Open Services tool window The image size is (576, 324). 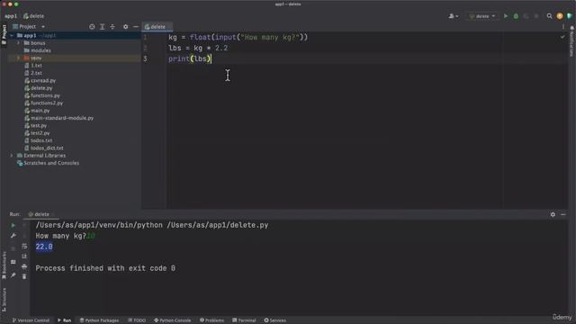coord(274,320)
